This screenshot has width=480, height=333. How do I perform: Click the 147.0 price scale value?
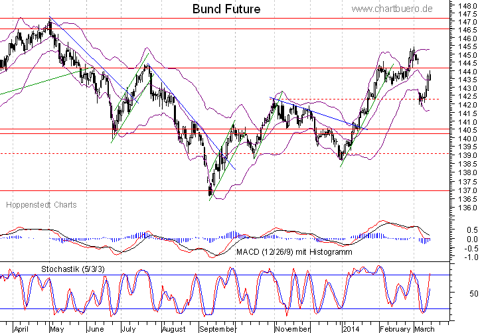tap(468, 22)
